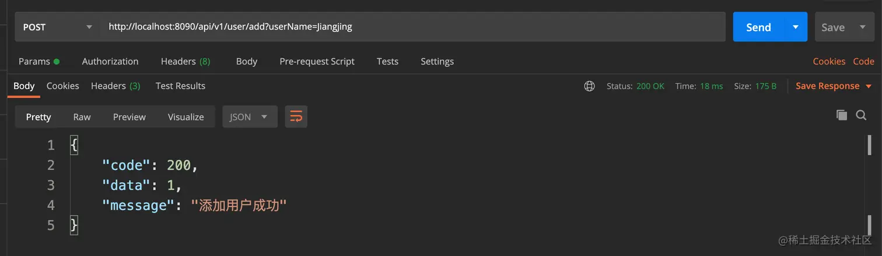
Task: Open the POST method dropdown
Action: point(57,27)
